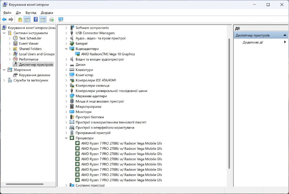Open the Вигляд menu
The height and width of the screenshot is (194, 289).
(x=31, y=13)
